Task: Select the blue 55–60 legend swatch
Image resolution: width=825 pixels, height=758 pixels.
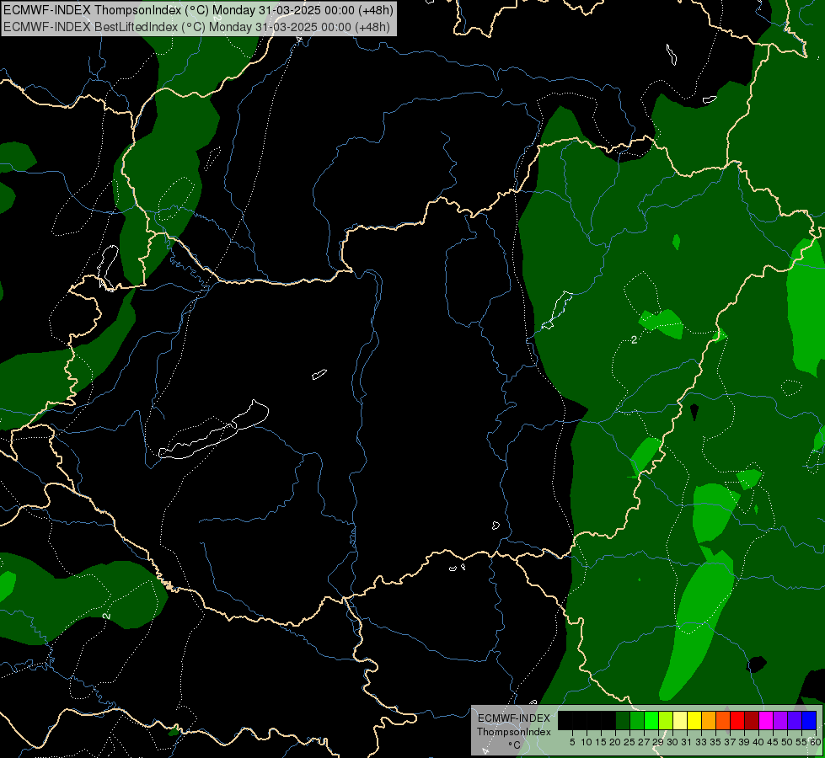Action: pos(809,721)
